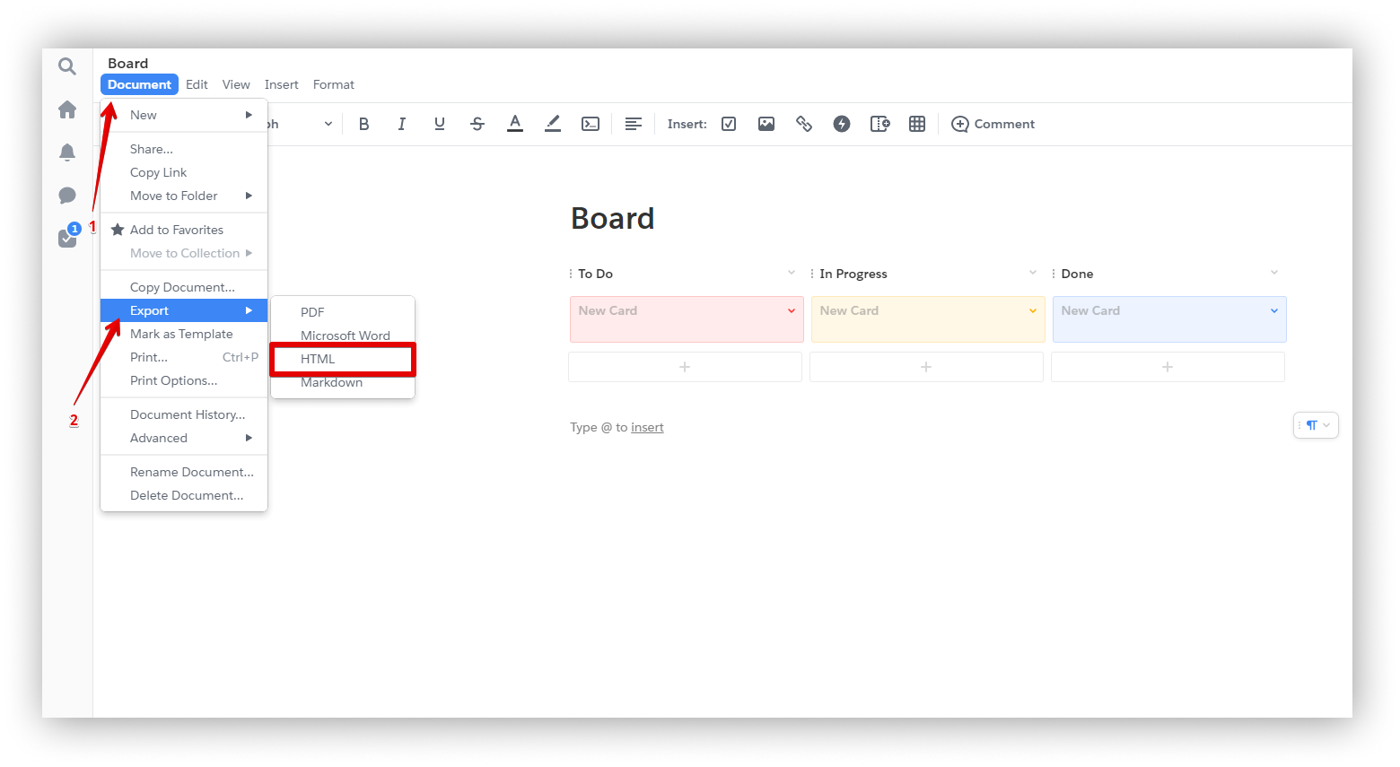Insert a document link icon

(x=879, y=124)
